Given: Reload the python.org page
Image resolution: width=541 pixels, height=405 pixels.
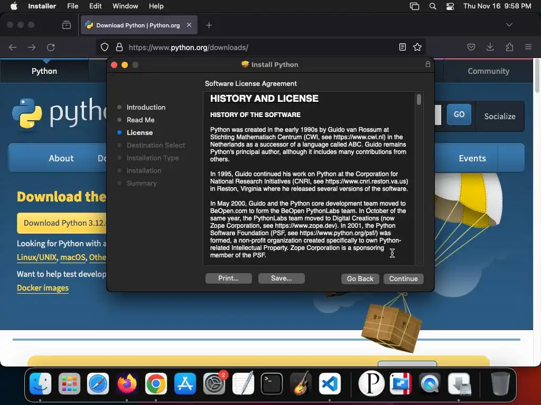Looking at the screenshot, I should pyautogui.click(x=51, y=47).
